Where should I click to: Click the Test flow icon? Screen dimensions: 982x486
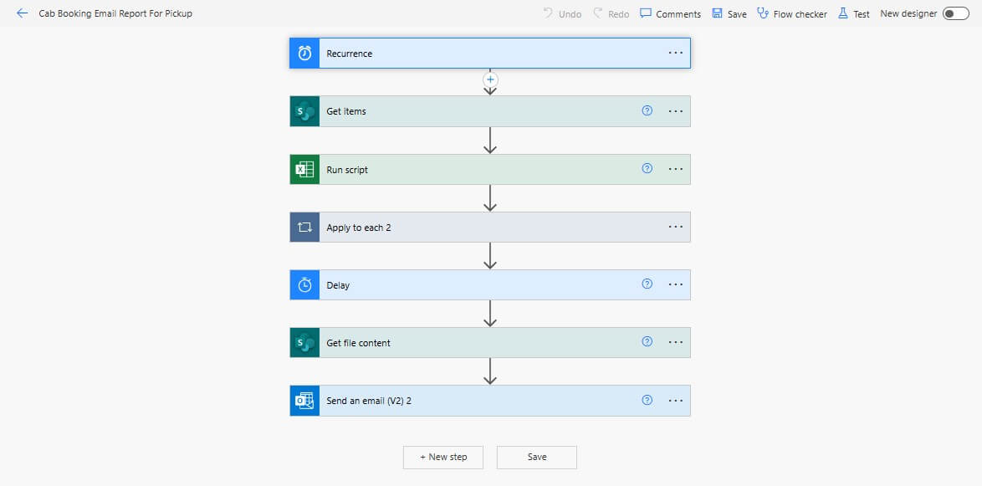coord(845,13)
